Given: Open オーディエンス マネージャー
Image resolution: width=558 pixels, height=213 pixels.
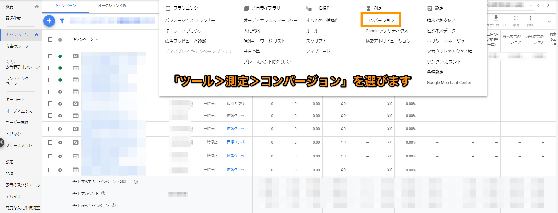Looking at the screenshot, I should tap(270, 20).
